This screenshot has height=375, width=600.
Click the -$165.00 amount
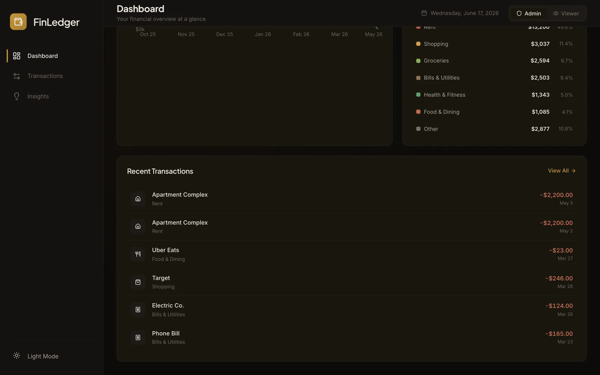click(x=559, y=334)
